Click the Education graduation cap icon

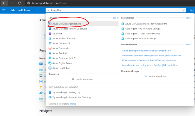click(x=50, y=34)
